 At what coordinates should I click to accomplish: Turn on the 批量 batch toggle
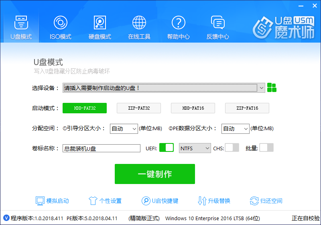point(266,148)
